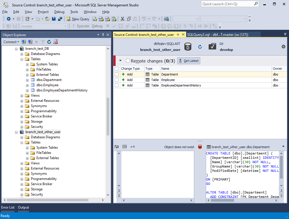This screenshot has height=219, width=289.
Task: Expand dbo.Employee table node
Action: pos(27,85)
